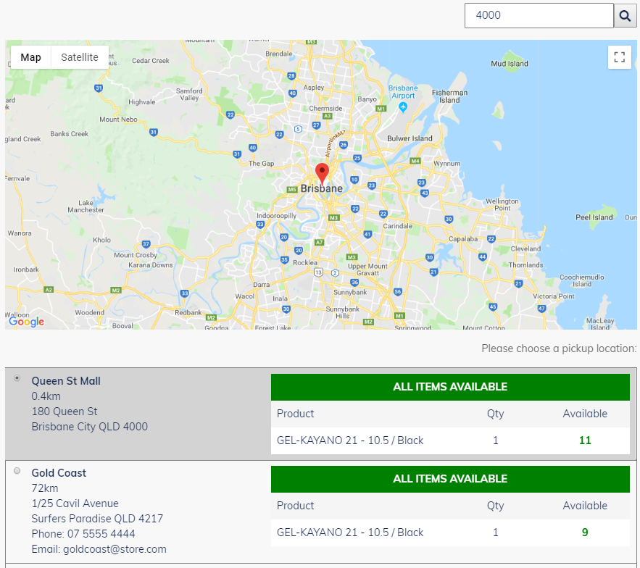This screenshot has height=568, width=640.
Task: Select Gold Coast pickup radio button
Action: pyautogui.click(x=17, y=470)
